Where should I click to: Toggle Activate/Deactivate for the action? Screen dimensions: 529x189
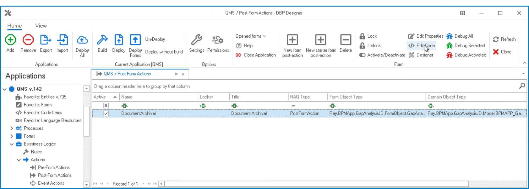pyautogui.click(x=382, y=55)
